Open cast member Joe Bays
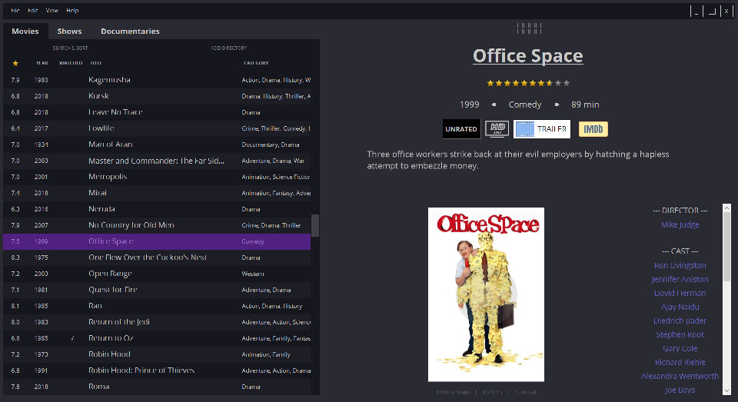The height and width of the screenshot is (402, 738). (680, 390)
